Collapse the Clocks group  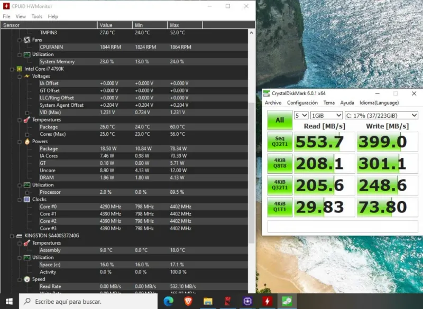click(20, 200)
